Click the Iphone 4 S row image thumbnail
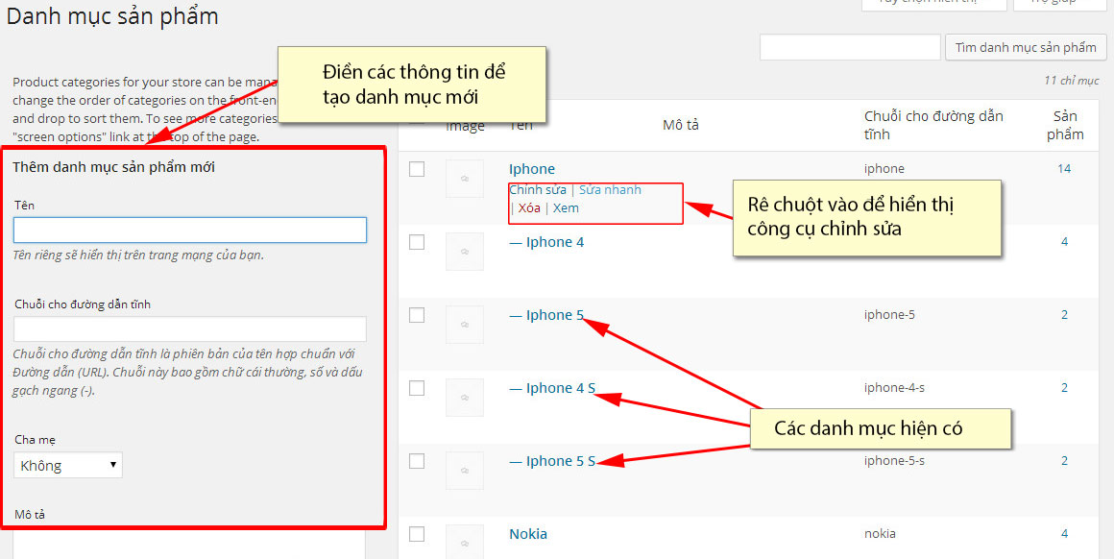This screenshot has height=559, width=1114. click(x=465, y=398)
